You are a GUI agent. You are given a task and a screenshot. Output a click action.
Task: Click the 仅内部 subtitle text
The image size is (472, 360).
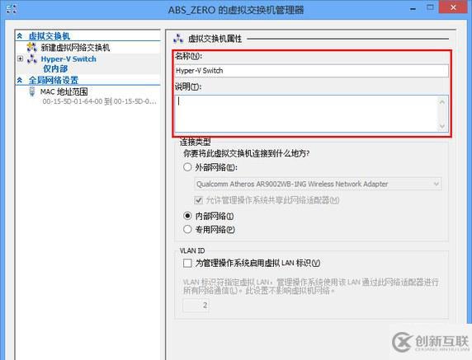coord(55,68)
